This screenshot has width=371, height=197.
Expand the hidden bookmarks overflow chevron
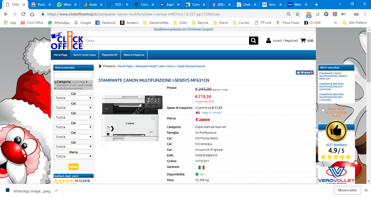click(x=335, y=23)
